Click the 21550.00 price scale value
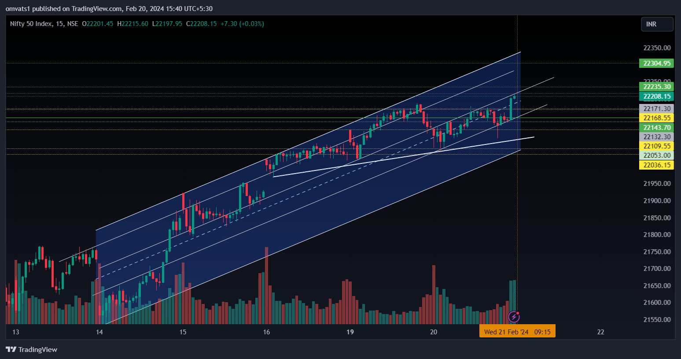 (x=657, y=320)
